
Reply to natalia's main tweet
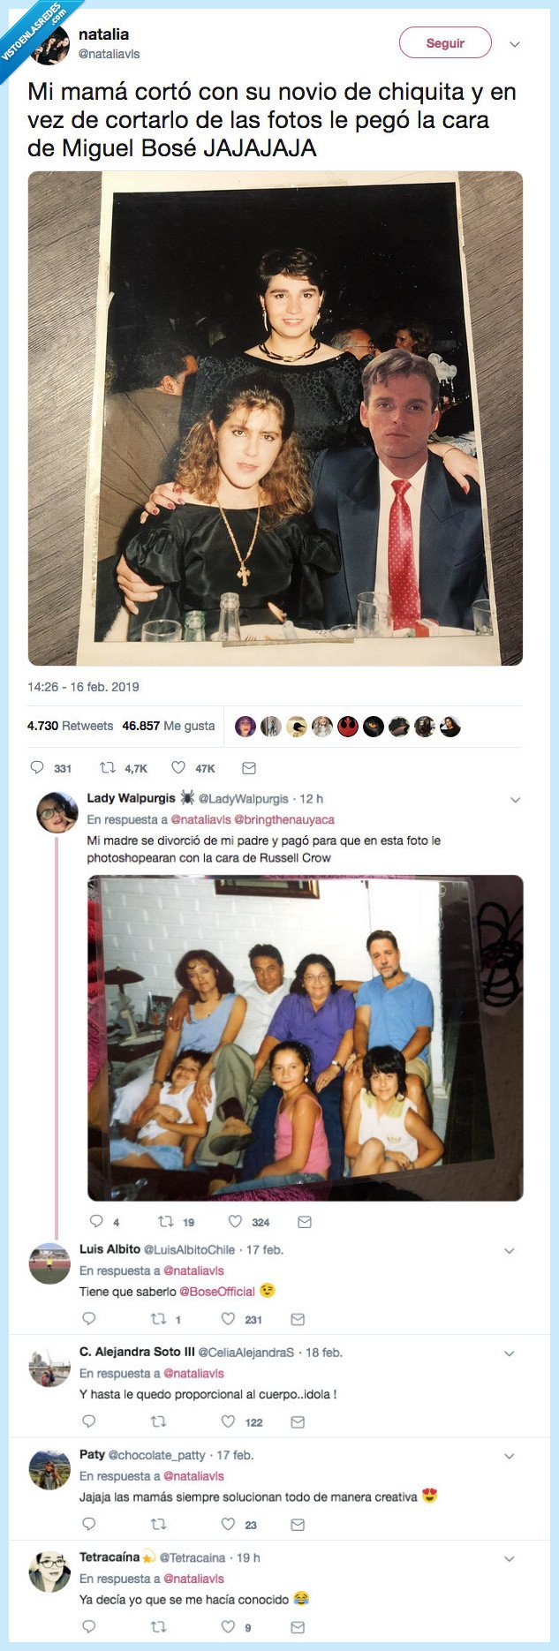37,767
